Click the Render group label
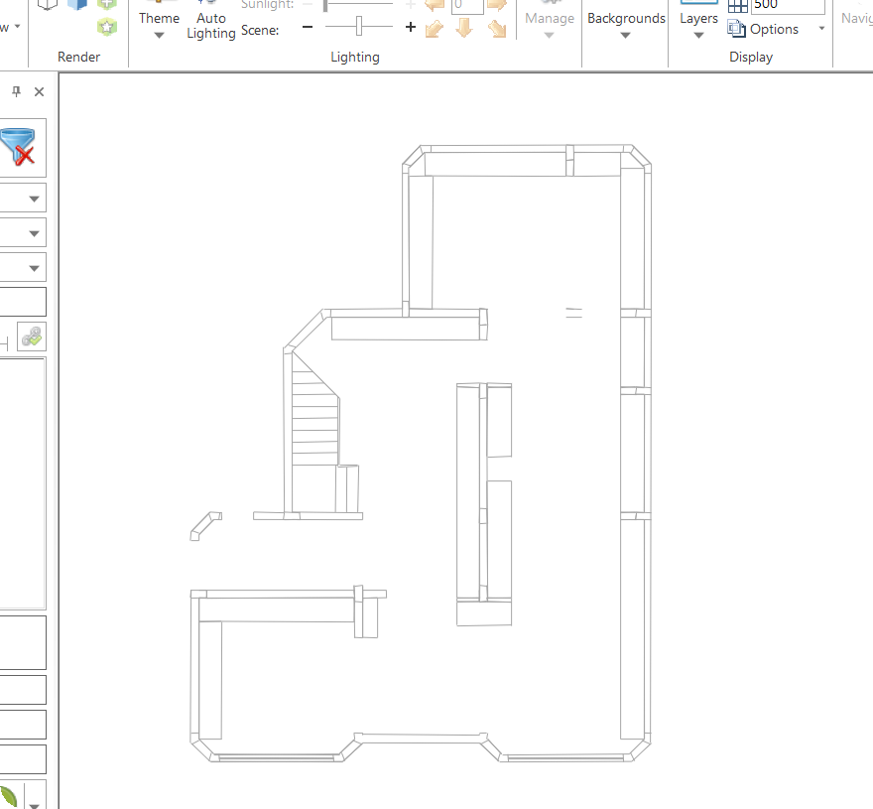 click(79, 57)
